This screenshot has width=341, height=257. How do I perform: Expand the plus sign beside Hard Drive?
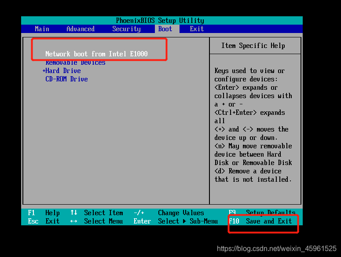pyautogui.click(x=44, y=71)
